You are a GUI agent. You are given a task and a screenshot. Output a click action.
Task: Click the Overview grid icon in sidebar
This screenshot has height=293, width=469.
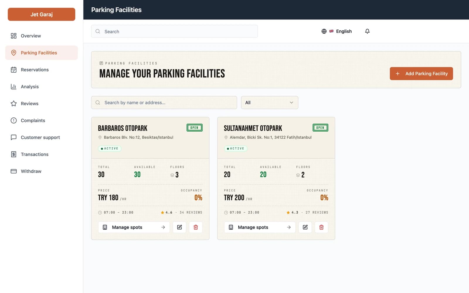13,36
